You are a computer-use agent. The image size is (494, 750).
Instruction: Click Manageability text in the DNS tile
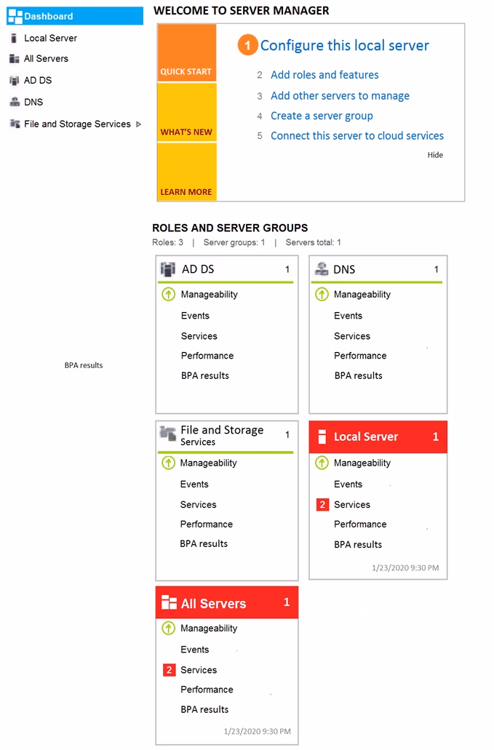pos(362,295)
